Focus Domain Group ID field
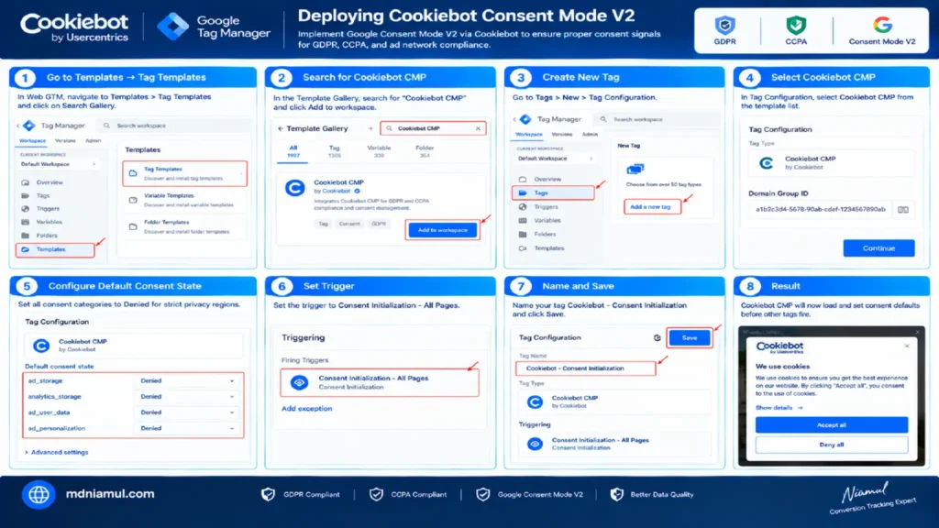The height and width of the screenshot is (528, 939). (x=819, y=210)
